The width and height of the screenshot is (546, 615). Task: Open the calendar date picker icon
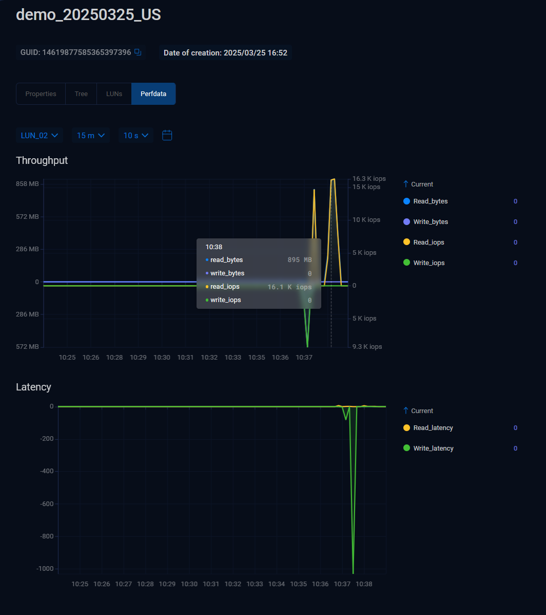pyautogui.click(x=167, y=135)
